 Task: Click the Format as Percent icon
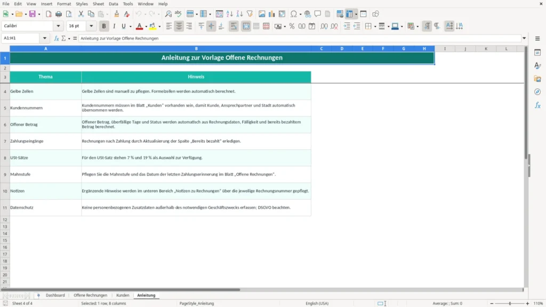[292, 26]
